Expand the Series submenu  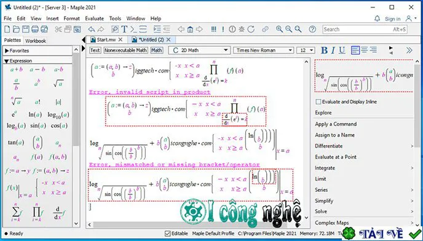(412, 190)
